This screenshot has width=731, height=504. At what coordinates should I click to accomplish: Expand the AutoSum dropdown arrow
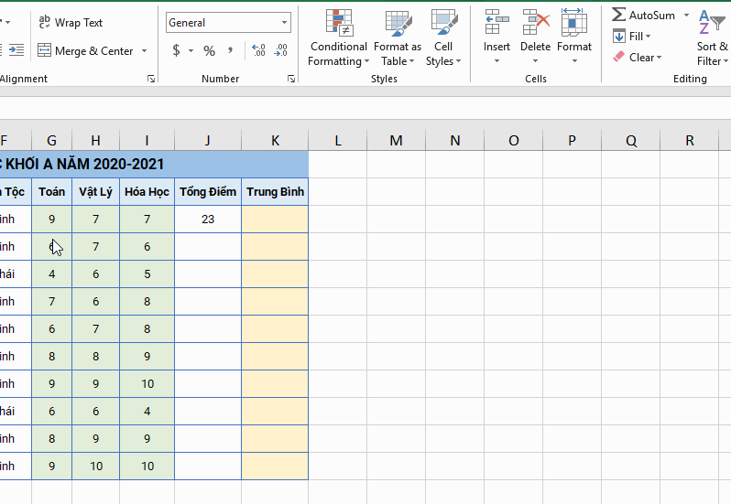[x=686, y=15]
